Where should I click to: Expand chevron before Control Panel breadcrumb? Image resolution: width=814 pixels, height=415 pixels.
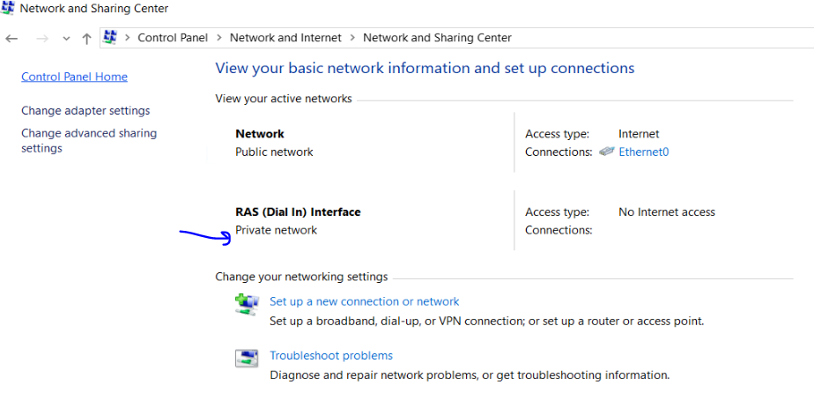point(127,38)
